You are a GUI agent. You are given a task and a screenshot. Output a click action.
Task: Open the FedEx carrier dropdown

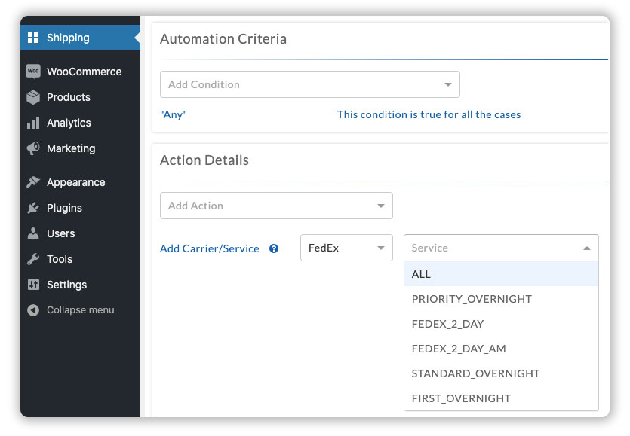tap(346, 248)
